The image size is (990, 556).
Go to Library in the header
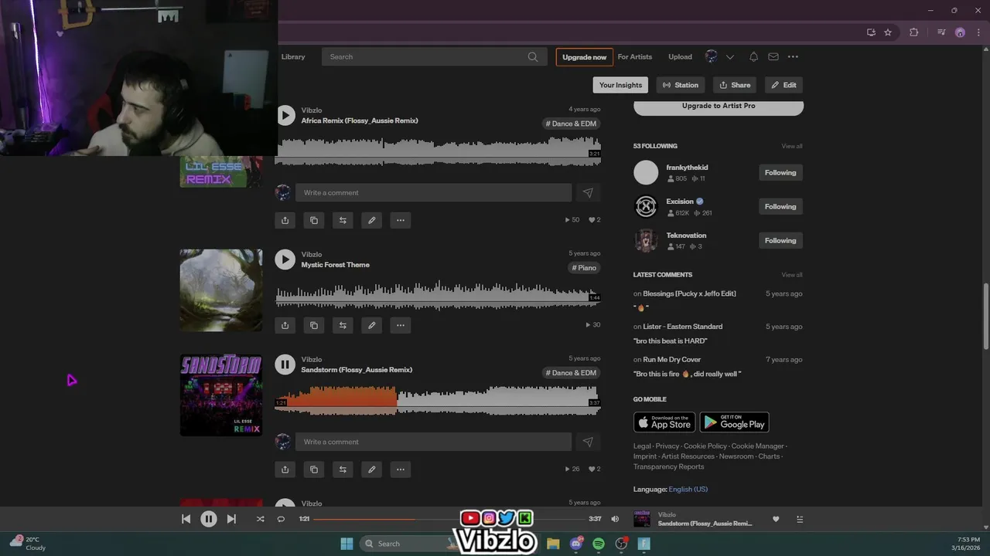coord(293,57)
